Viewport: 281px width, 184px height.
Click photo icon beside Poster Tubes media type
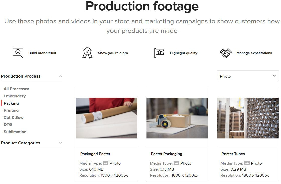pos(247,163)
